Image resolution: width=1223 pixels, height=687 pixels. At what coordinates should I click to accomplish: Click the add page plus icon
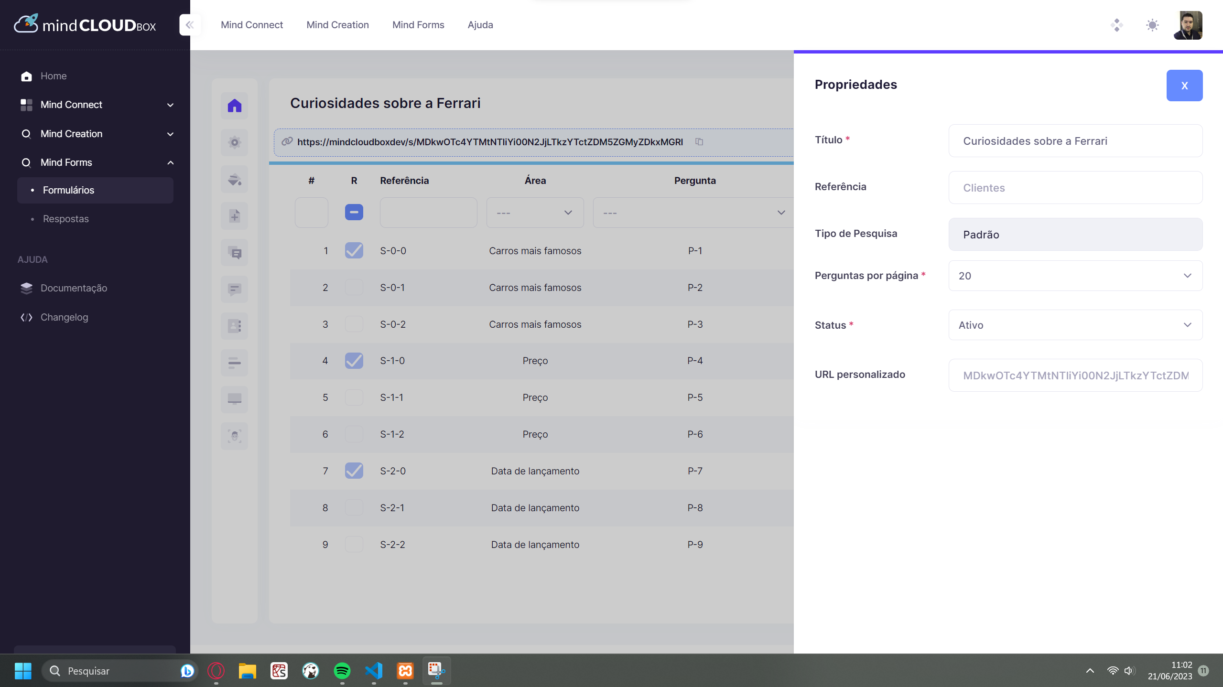pyautogui.click(x=234, y=216)
